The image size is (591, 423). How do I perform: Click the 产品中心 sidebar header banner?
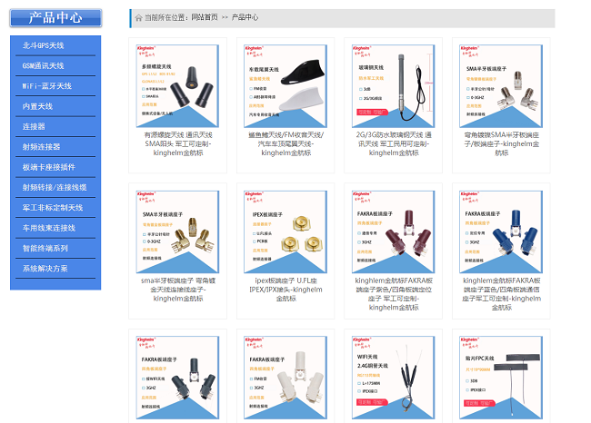tap(55, 18)
